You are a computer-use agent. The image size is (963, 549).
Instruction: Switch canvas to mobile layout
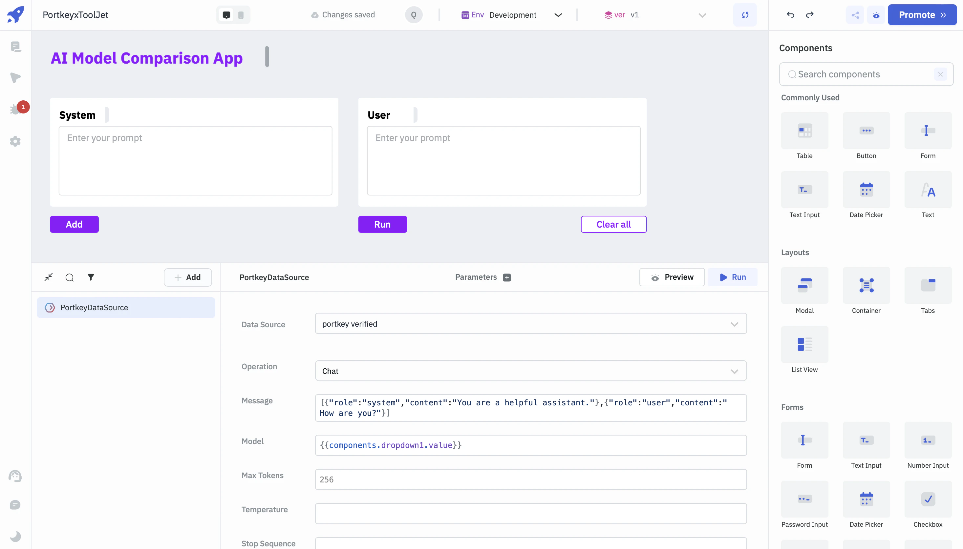(x=241, y=15)
